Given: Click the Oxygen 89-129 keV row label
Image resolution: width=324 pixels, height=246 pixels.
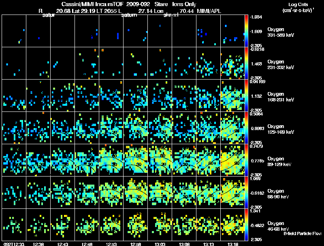Looking at the screenshot, I should tap(279, 161).
